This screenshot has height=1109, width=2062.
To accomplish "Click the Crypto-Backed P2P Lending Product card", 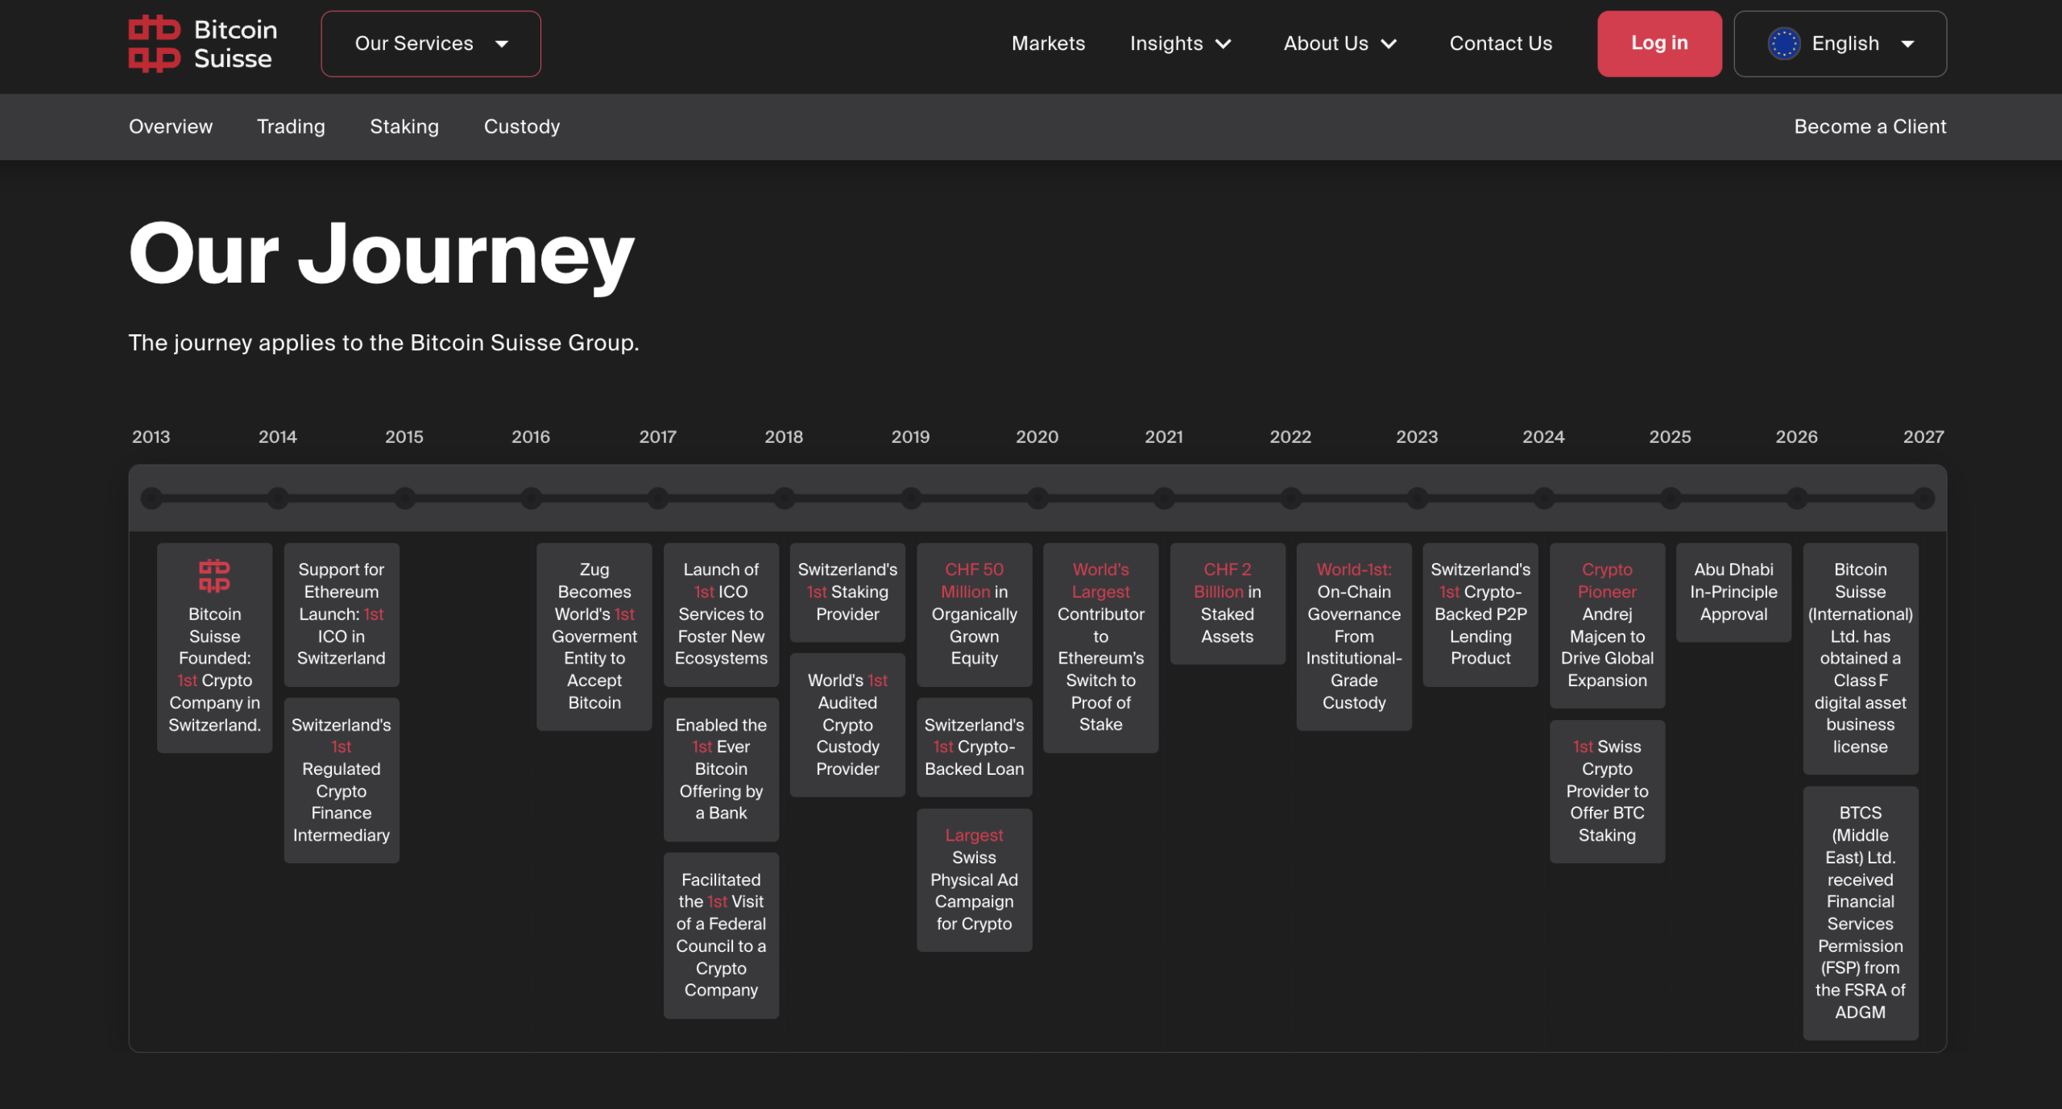I will click(1480, 614).
